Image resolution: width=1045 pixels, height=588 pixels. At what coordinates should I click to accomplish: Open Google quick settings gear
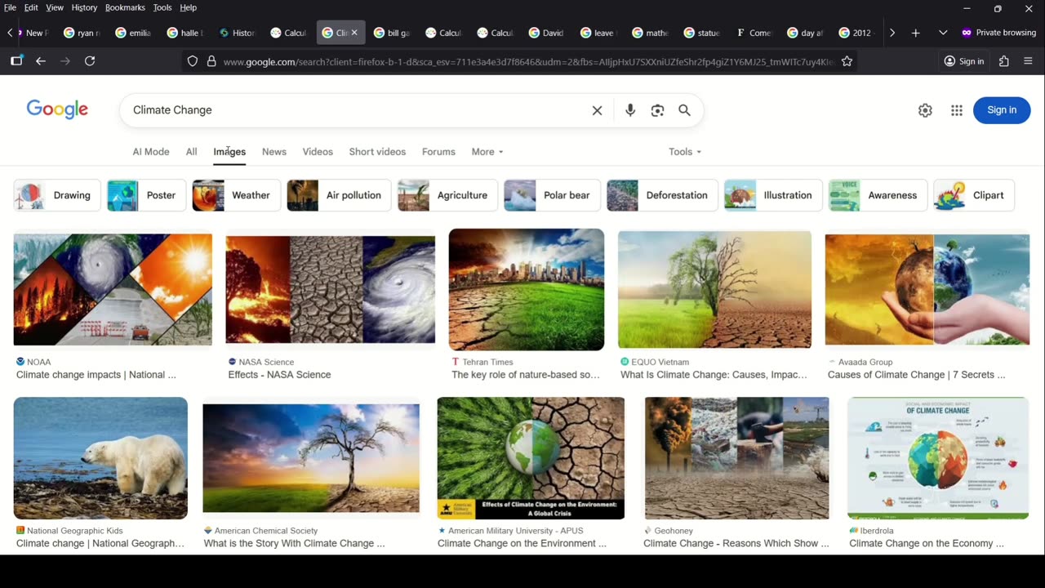(x=925, y=110)
